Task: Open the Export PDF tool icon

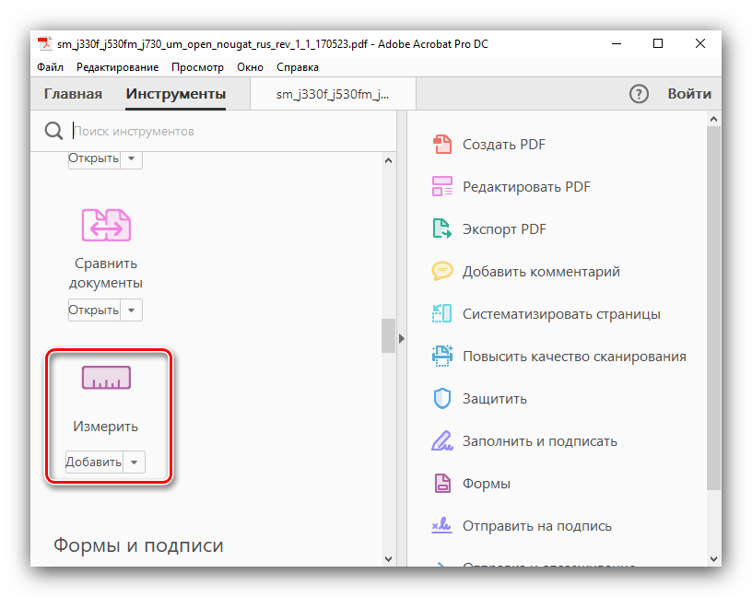Action: [x=442, y=228]
